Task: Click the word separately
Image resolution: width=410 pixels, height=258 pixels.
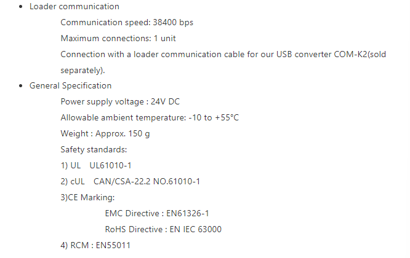Action: 82,71
